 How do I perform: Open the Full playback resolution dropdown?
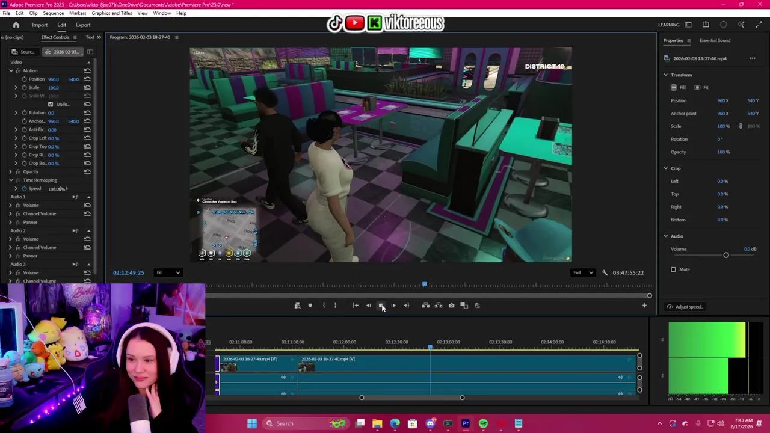(583, 272)
